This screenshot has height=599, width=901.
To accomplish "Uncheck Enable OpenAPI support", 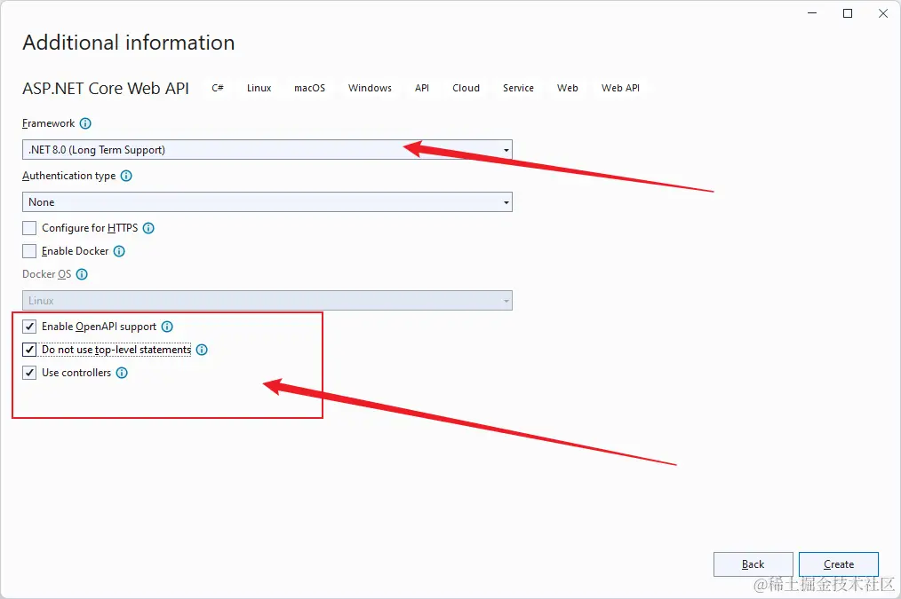I will (29, 327).
